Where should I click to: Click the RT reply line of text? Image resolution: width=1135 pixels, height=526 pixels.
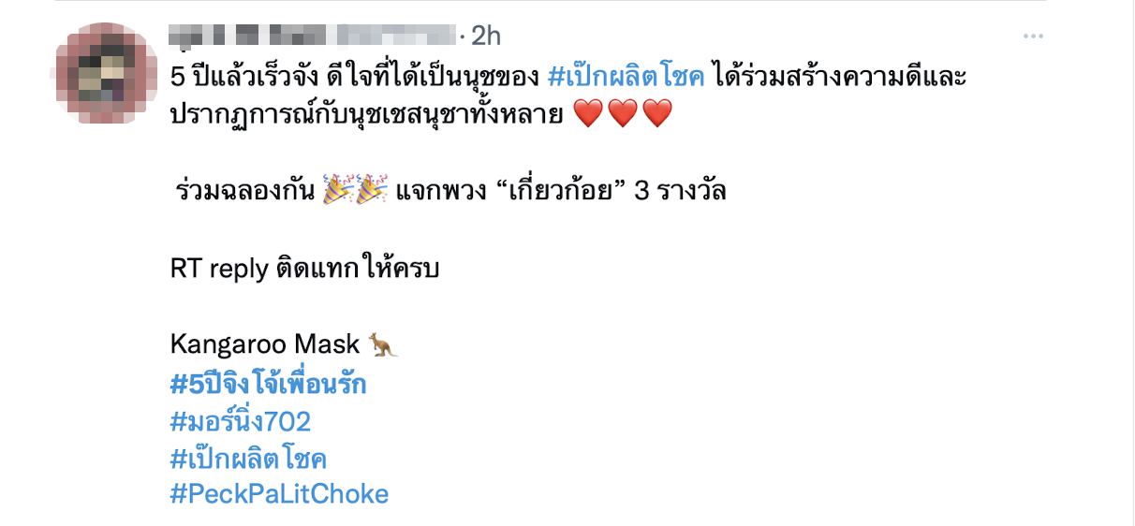(x=305, y=268)
